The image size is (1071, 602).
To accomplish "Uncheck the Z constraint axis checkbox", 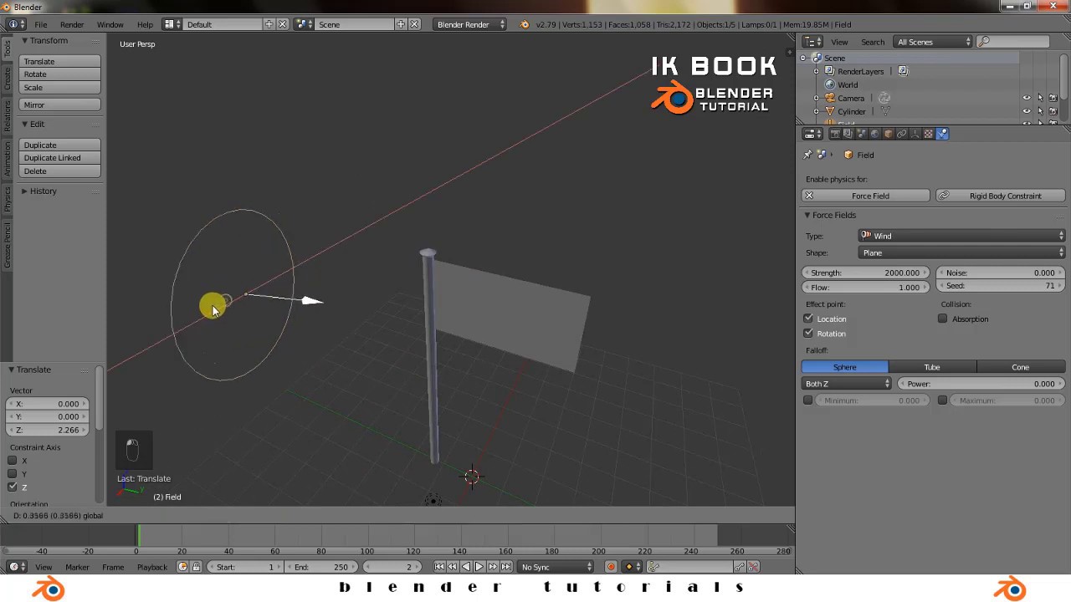I will tap(13, 487).
